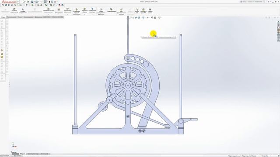Image resolution: width=280 pixels, height=157 pixels.
Task: Switch to Сборка (Assembly) ribbon tab
Action: [3, 17]
